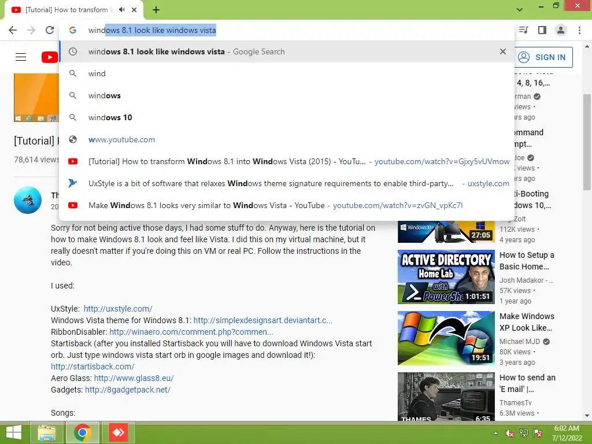The height and width of the screenshot is (444, 592).
Task: Close the YouTube tutorial tab
Action: pyautogui.click(x=134, y=10)
